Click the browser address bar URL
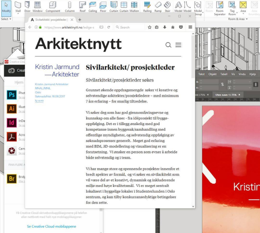 pyautogui.click(x=69, y=27)
